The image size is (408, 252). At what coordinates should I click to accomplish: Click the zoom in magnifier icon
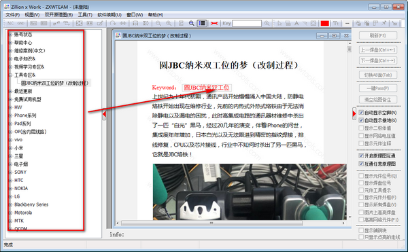pyautogui.click(x=169, y=23)
